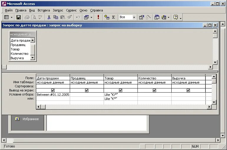This screenshot has height=150, width=227.
Task: Click the Like "К*" criteria cell
Action: coord(121,99)
